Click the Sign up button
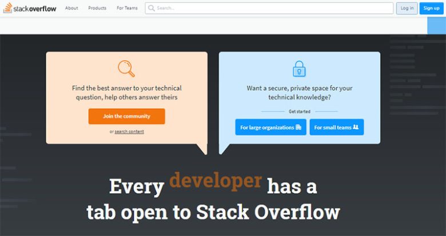 (432, 8)
